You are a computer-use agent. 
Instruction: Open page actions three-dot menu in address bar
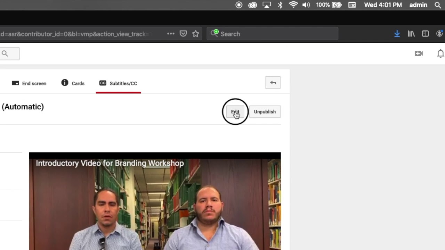(171, 34)
